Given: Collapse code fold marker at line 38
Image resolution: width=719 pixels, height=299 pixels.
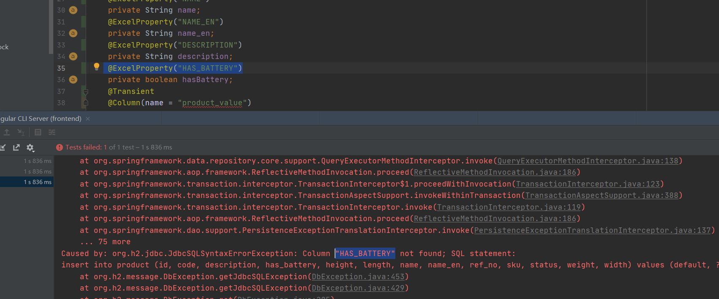Looking at the screenshot, I should (x=86, y=102).
